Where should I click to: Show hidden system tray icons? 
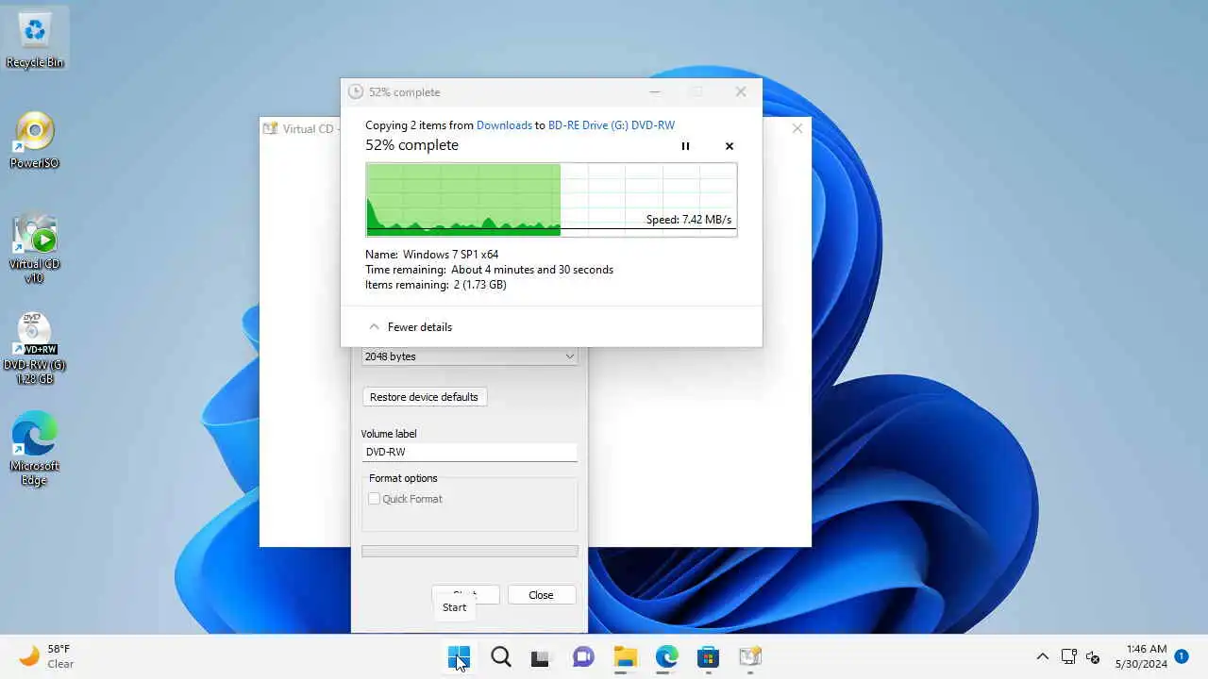coord(1042,656)
